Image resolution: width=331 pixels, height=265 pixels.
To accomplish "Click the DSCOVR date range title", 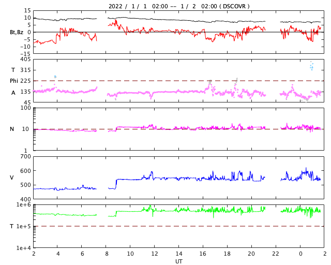I will click(179, 6).
